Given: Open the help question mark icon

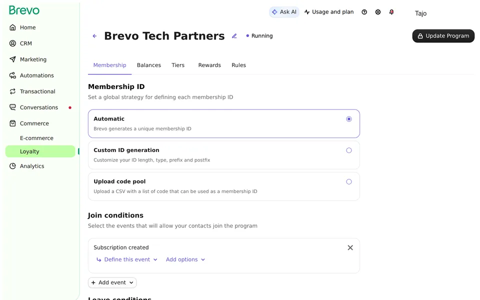Looking at the screenshot, I should (364, 12).
